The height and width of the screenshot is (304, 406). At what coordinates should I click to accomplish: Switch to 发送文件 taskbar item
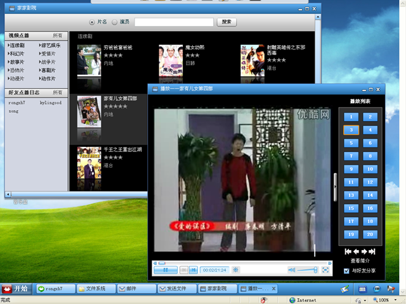tap(178, 289)
